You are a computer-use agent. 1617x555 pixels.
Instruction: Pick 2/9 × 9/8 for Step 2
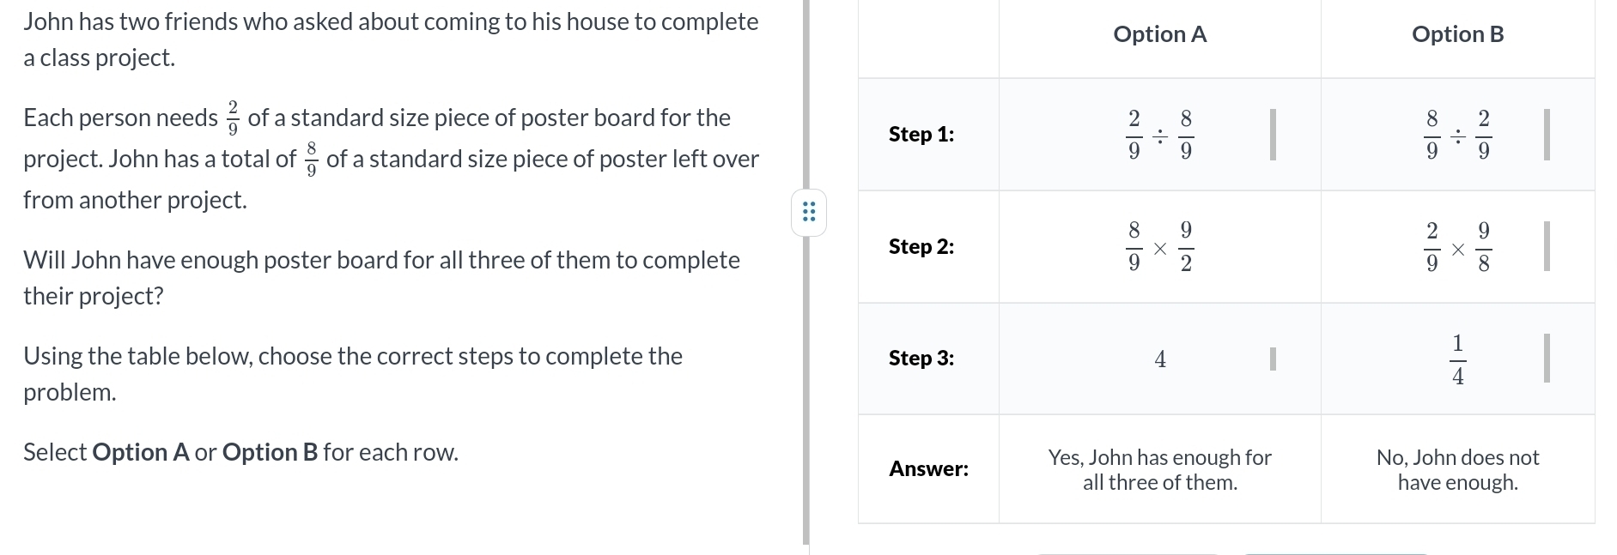[1457, 247]
